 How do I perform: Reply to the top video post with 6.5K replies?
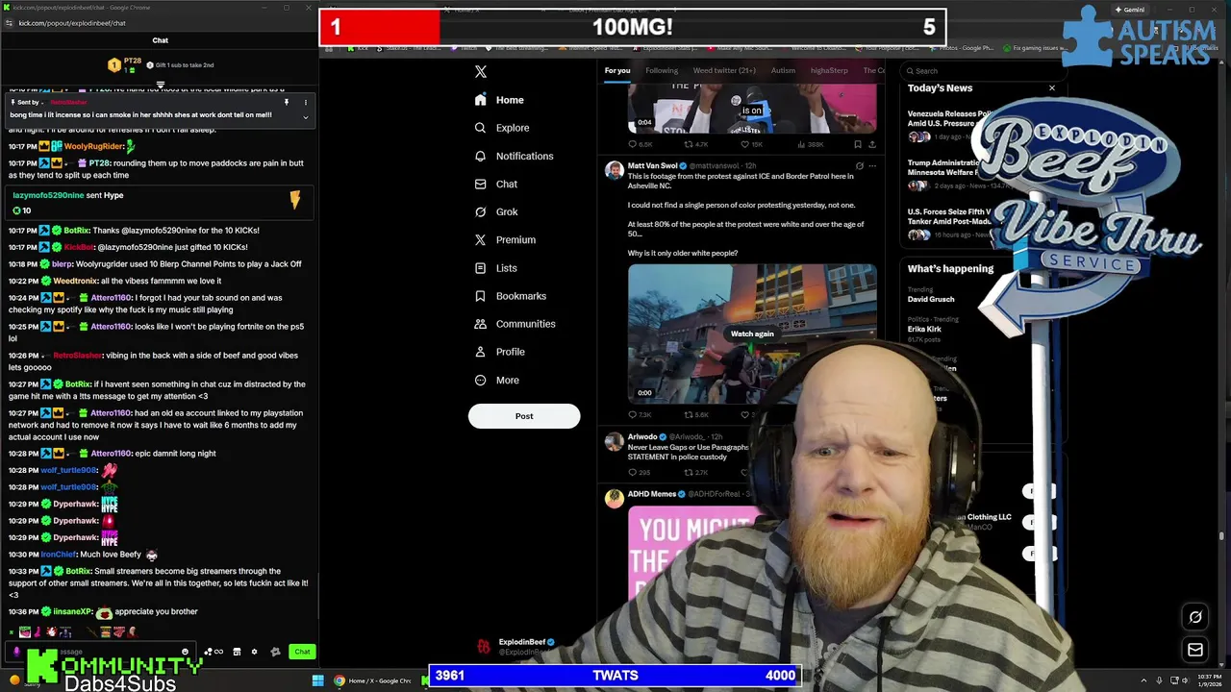coord(640,144)
